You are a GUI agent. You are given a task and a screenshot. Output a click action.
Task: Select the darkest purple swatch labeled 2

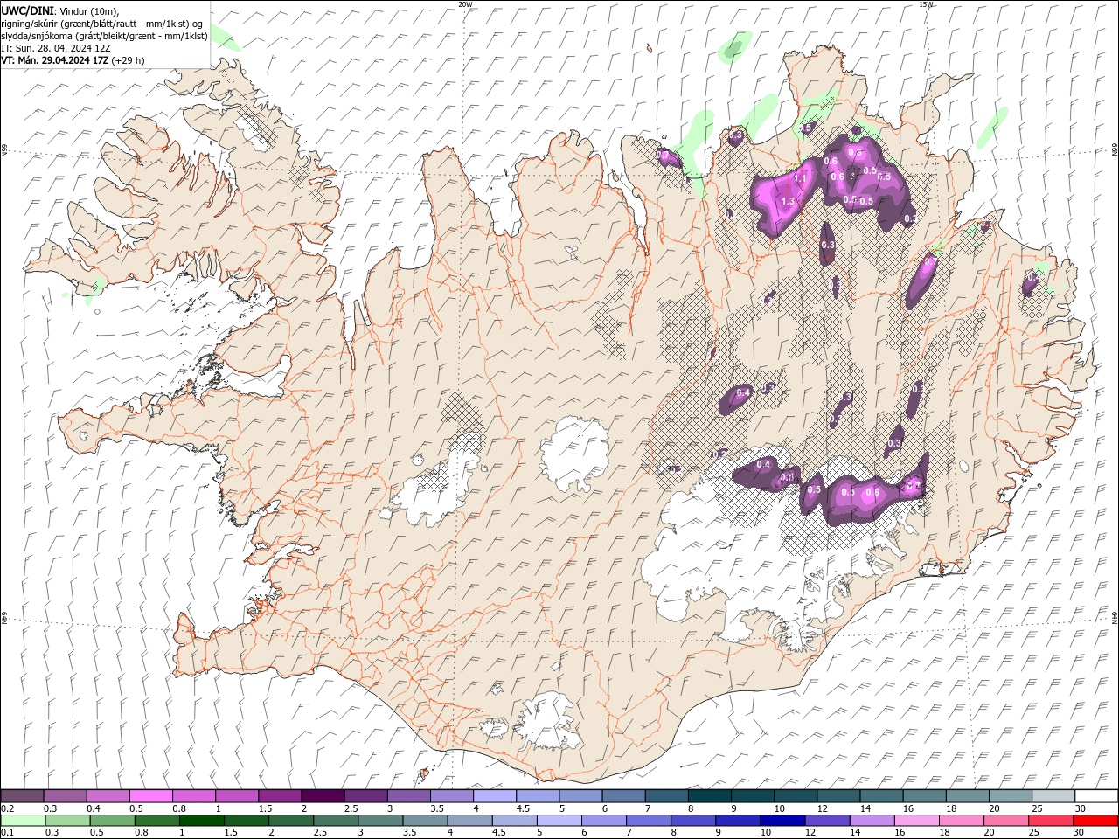(323, 795)
